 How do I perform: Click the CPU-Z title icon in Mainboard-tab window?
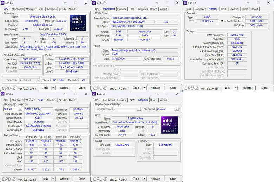click(x=94, y=3)
